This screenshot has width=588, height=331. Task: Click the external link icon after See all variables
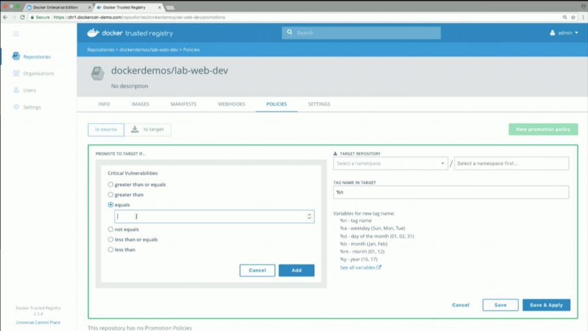379,267
